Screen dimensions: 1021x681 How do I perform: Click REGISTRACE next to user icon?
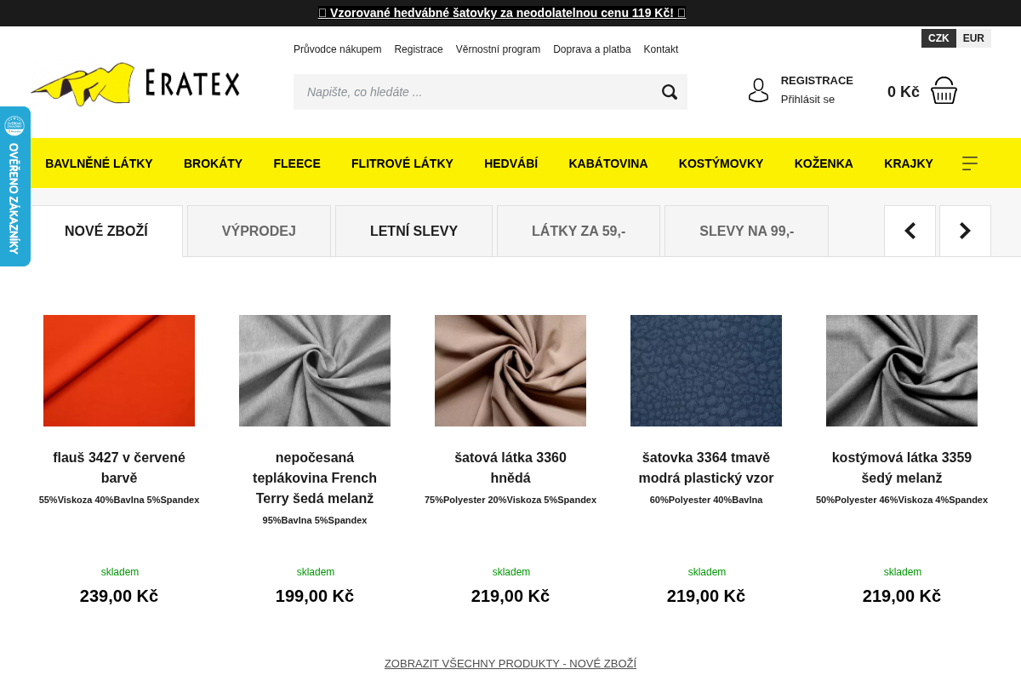(817, 81)
